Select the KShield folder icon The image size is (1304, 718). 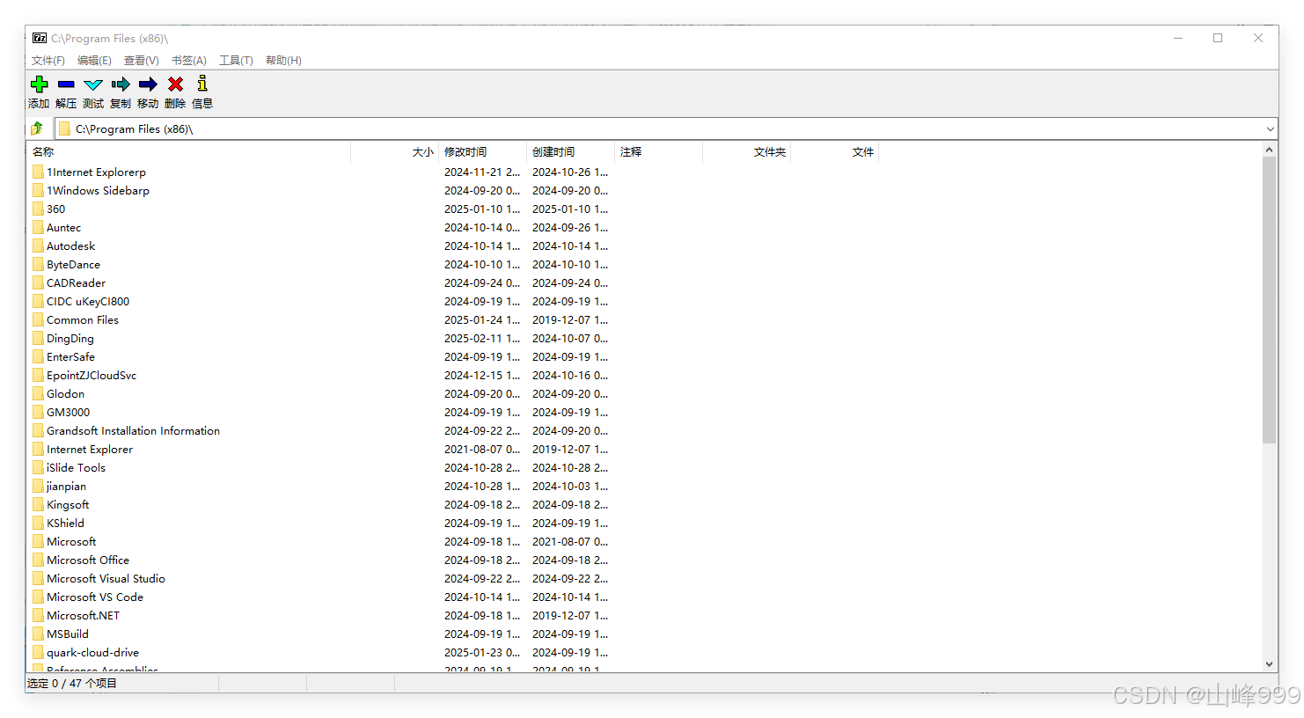click(x=38, y=523)
